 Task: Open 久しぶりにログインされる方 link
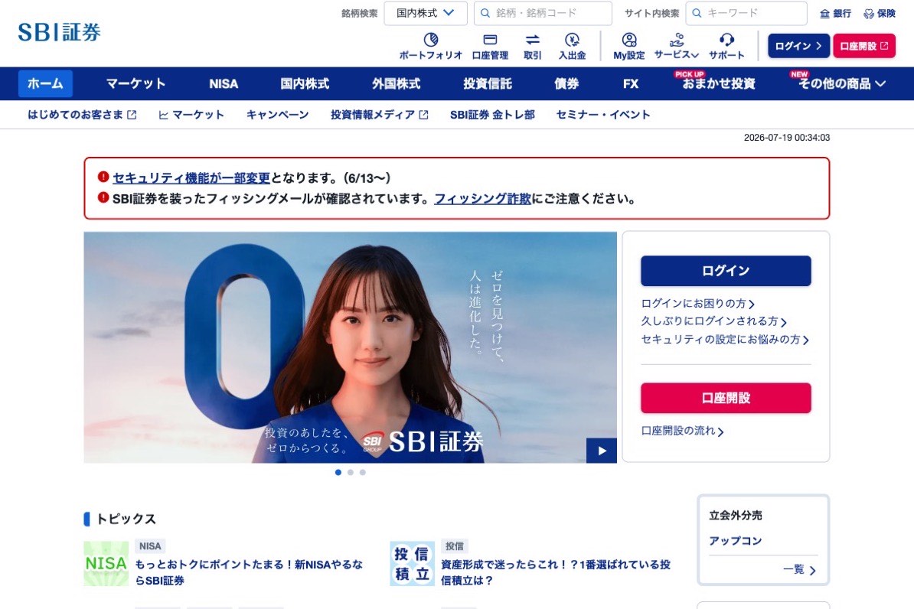[x=714, y=321]
